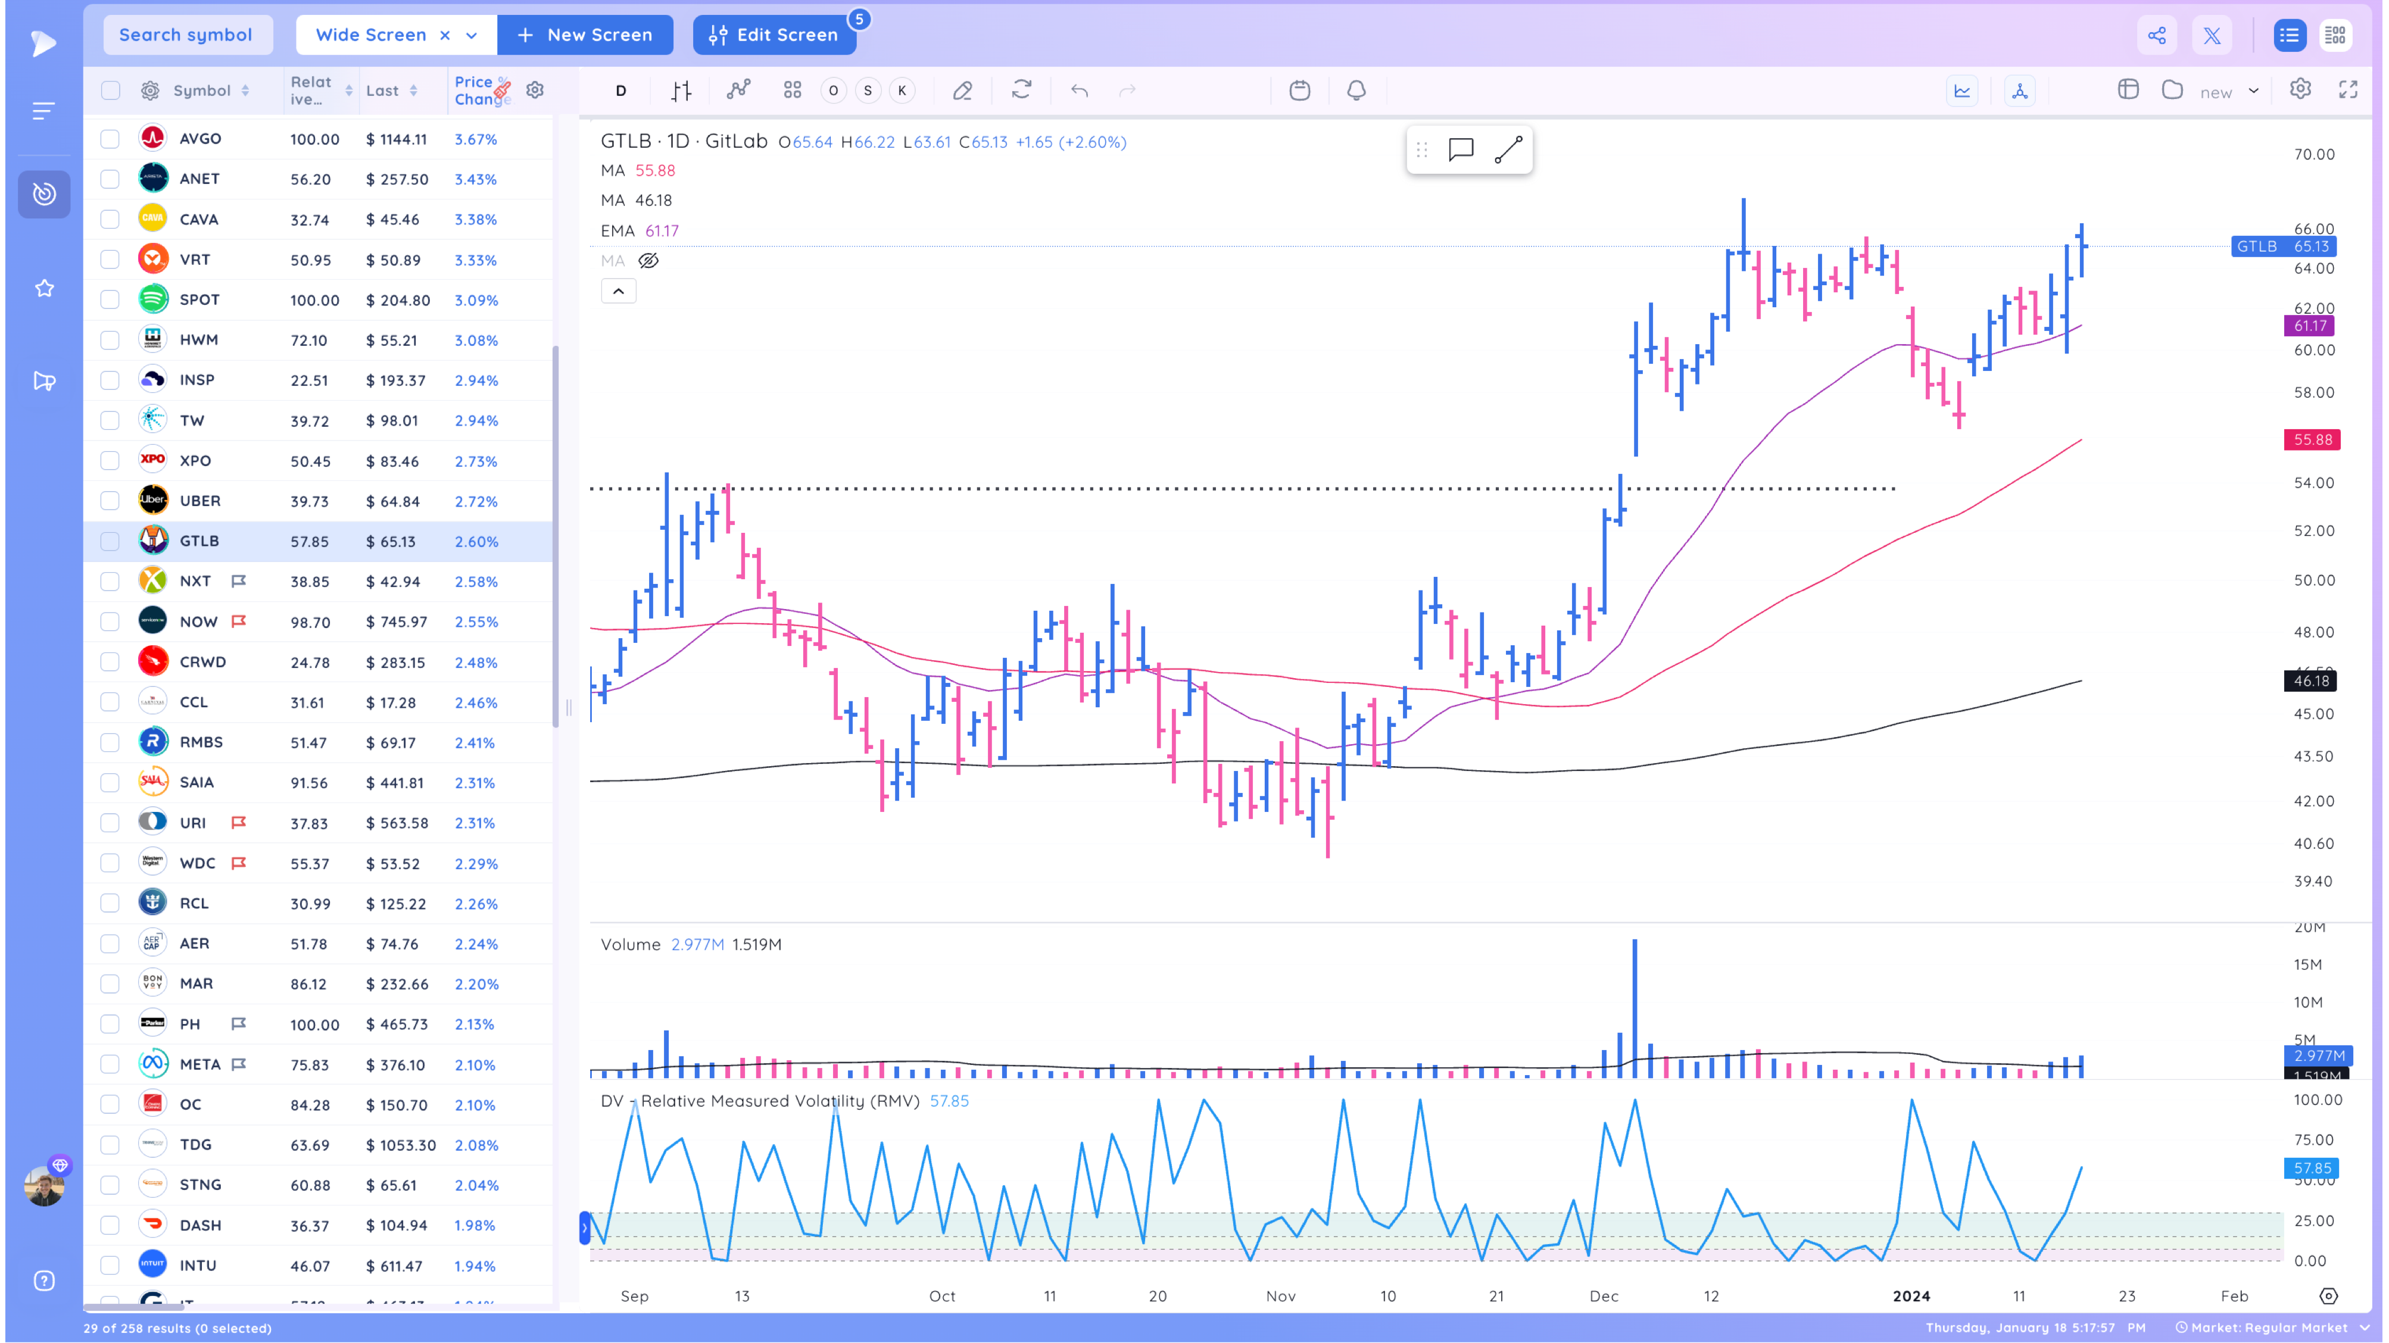
Task: Expand the 'new' layout dropdown
Action: [2254, 90]
